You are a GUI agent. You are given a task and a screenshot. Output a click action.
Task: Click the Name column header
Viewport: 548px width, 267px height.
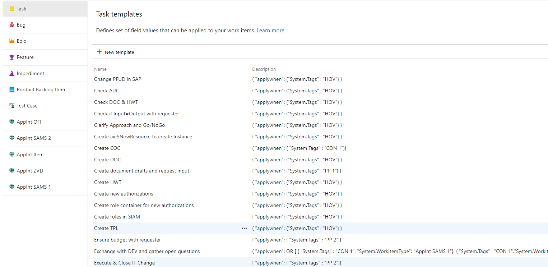click(x=100, y=69)
